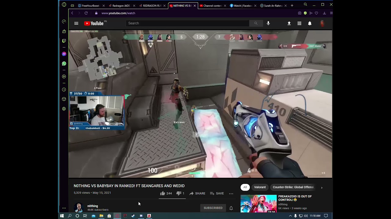Click the SAVE to playlist button
The image size is (391, 219).
tap(217, 193)
